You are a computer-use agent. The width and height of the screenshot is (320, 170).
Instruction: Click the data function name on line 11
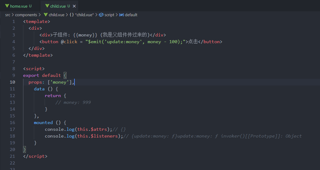click(39, 89)
